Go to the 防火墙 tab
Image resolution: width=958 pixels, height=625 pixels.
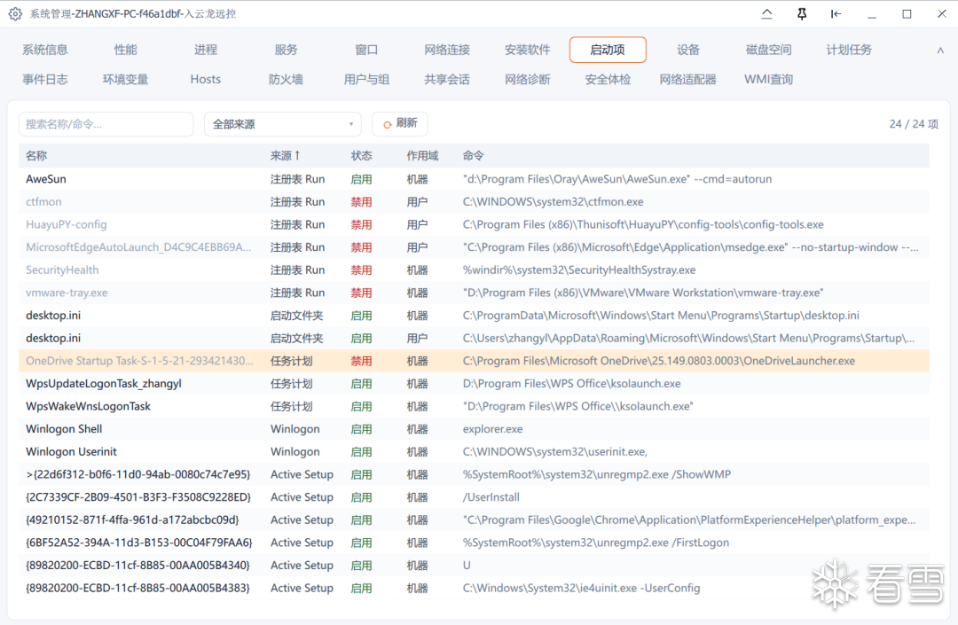(x=286, y=80)
